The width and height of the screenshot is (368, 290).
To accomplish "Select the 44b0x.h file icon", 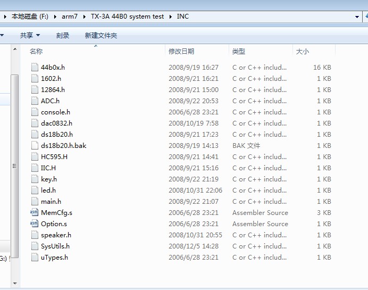I will click(x=35, y=68).
